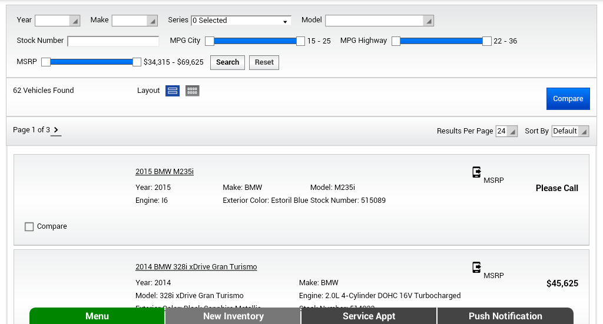Change Results Per Page dropdown
Image resolution: width=603 pixels, height=324 pixels.
506,131
